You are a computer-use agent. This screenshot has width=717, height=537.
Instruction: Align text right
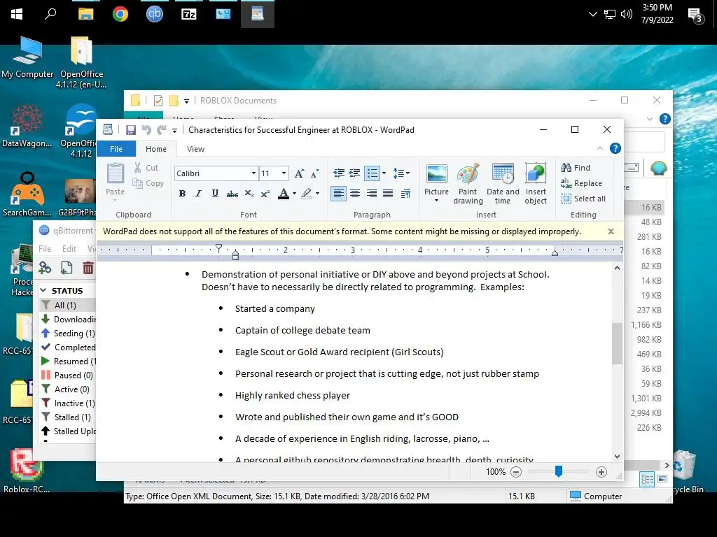click(x=371, y=194)
